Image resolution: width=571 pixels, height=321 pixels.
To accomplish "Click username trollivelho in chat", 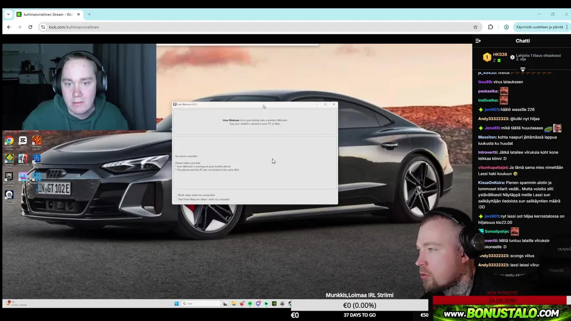I will (x=488, y=100).
